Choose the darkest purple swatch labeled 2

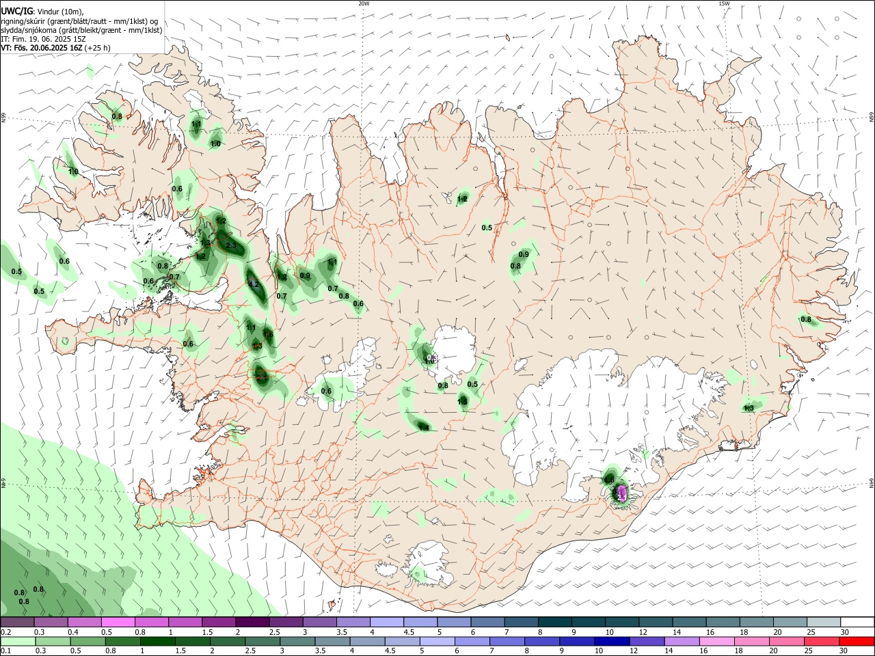(x=252, y=623)
